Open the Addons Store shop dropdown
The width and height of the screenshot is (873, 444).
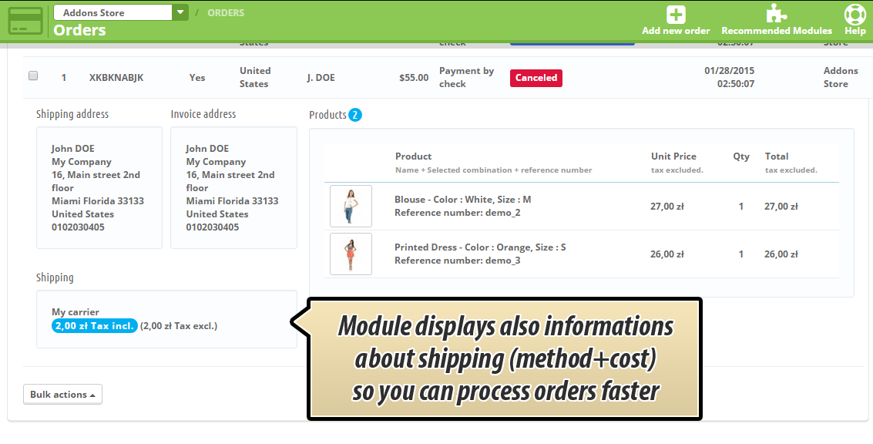[112, 12]
